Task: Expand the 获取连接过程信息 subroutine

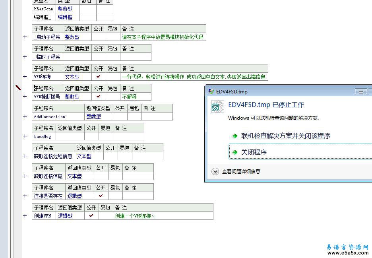Action: (x=25, y=156)
